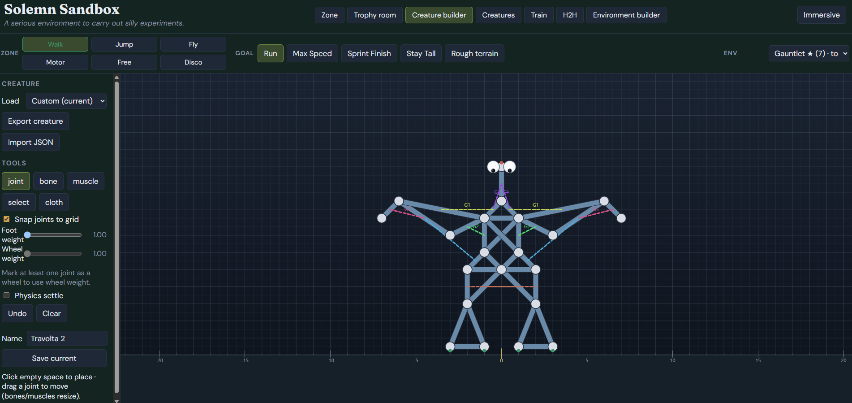852x403 pixels.
Task: Select the joint tool
Action: point(16,181)
